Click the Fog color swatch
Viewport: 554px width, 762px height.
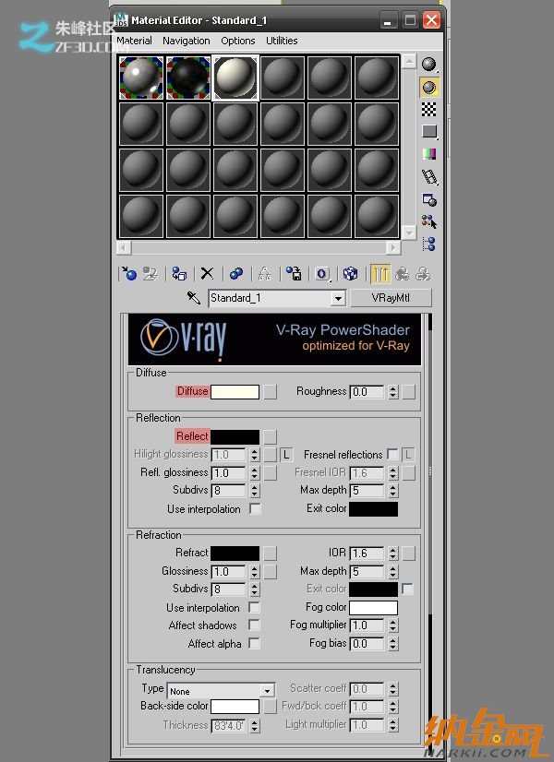tap(374, 607)
